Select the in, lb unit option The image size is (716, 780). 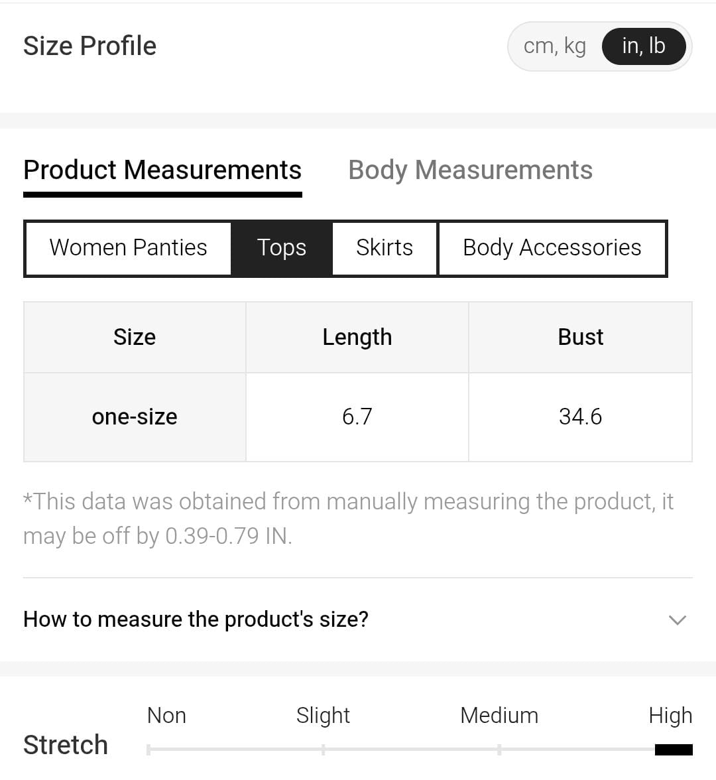[x=643, y=46]
